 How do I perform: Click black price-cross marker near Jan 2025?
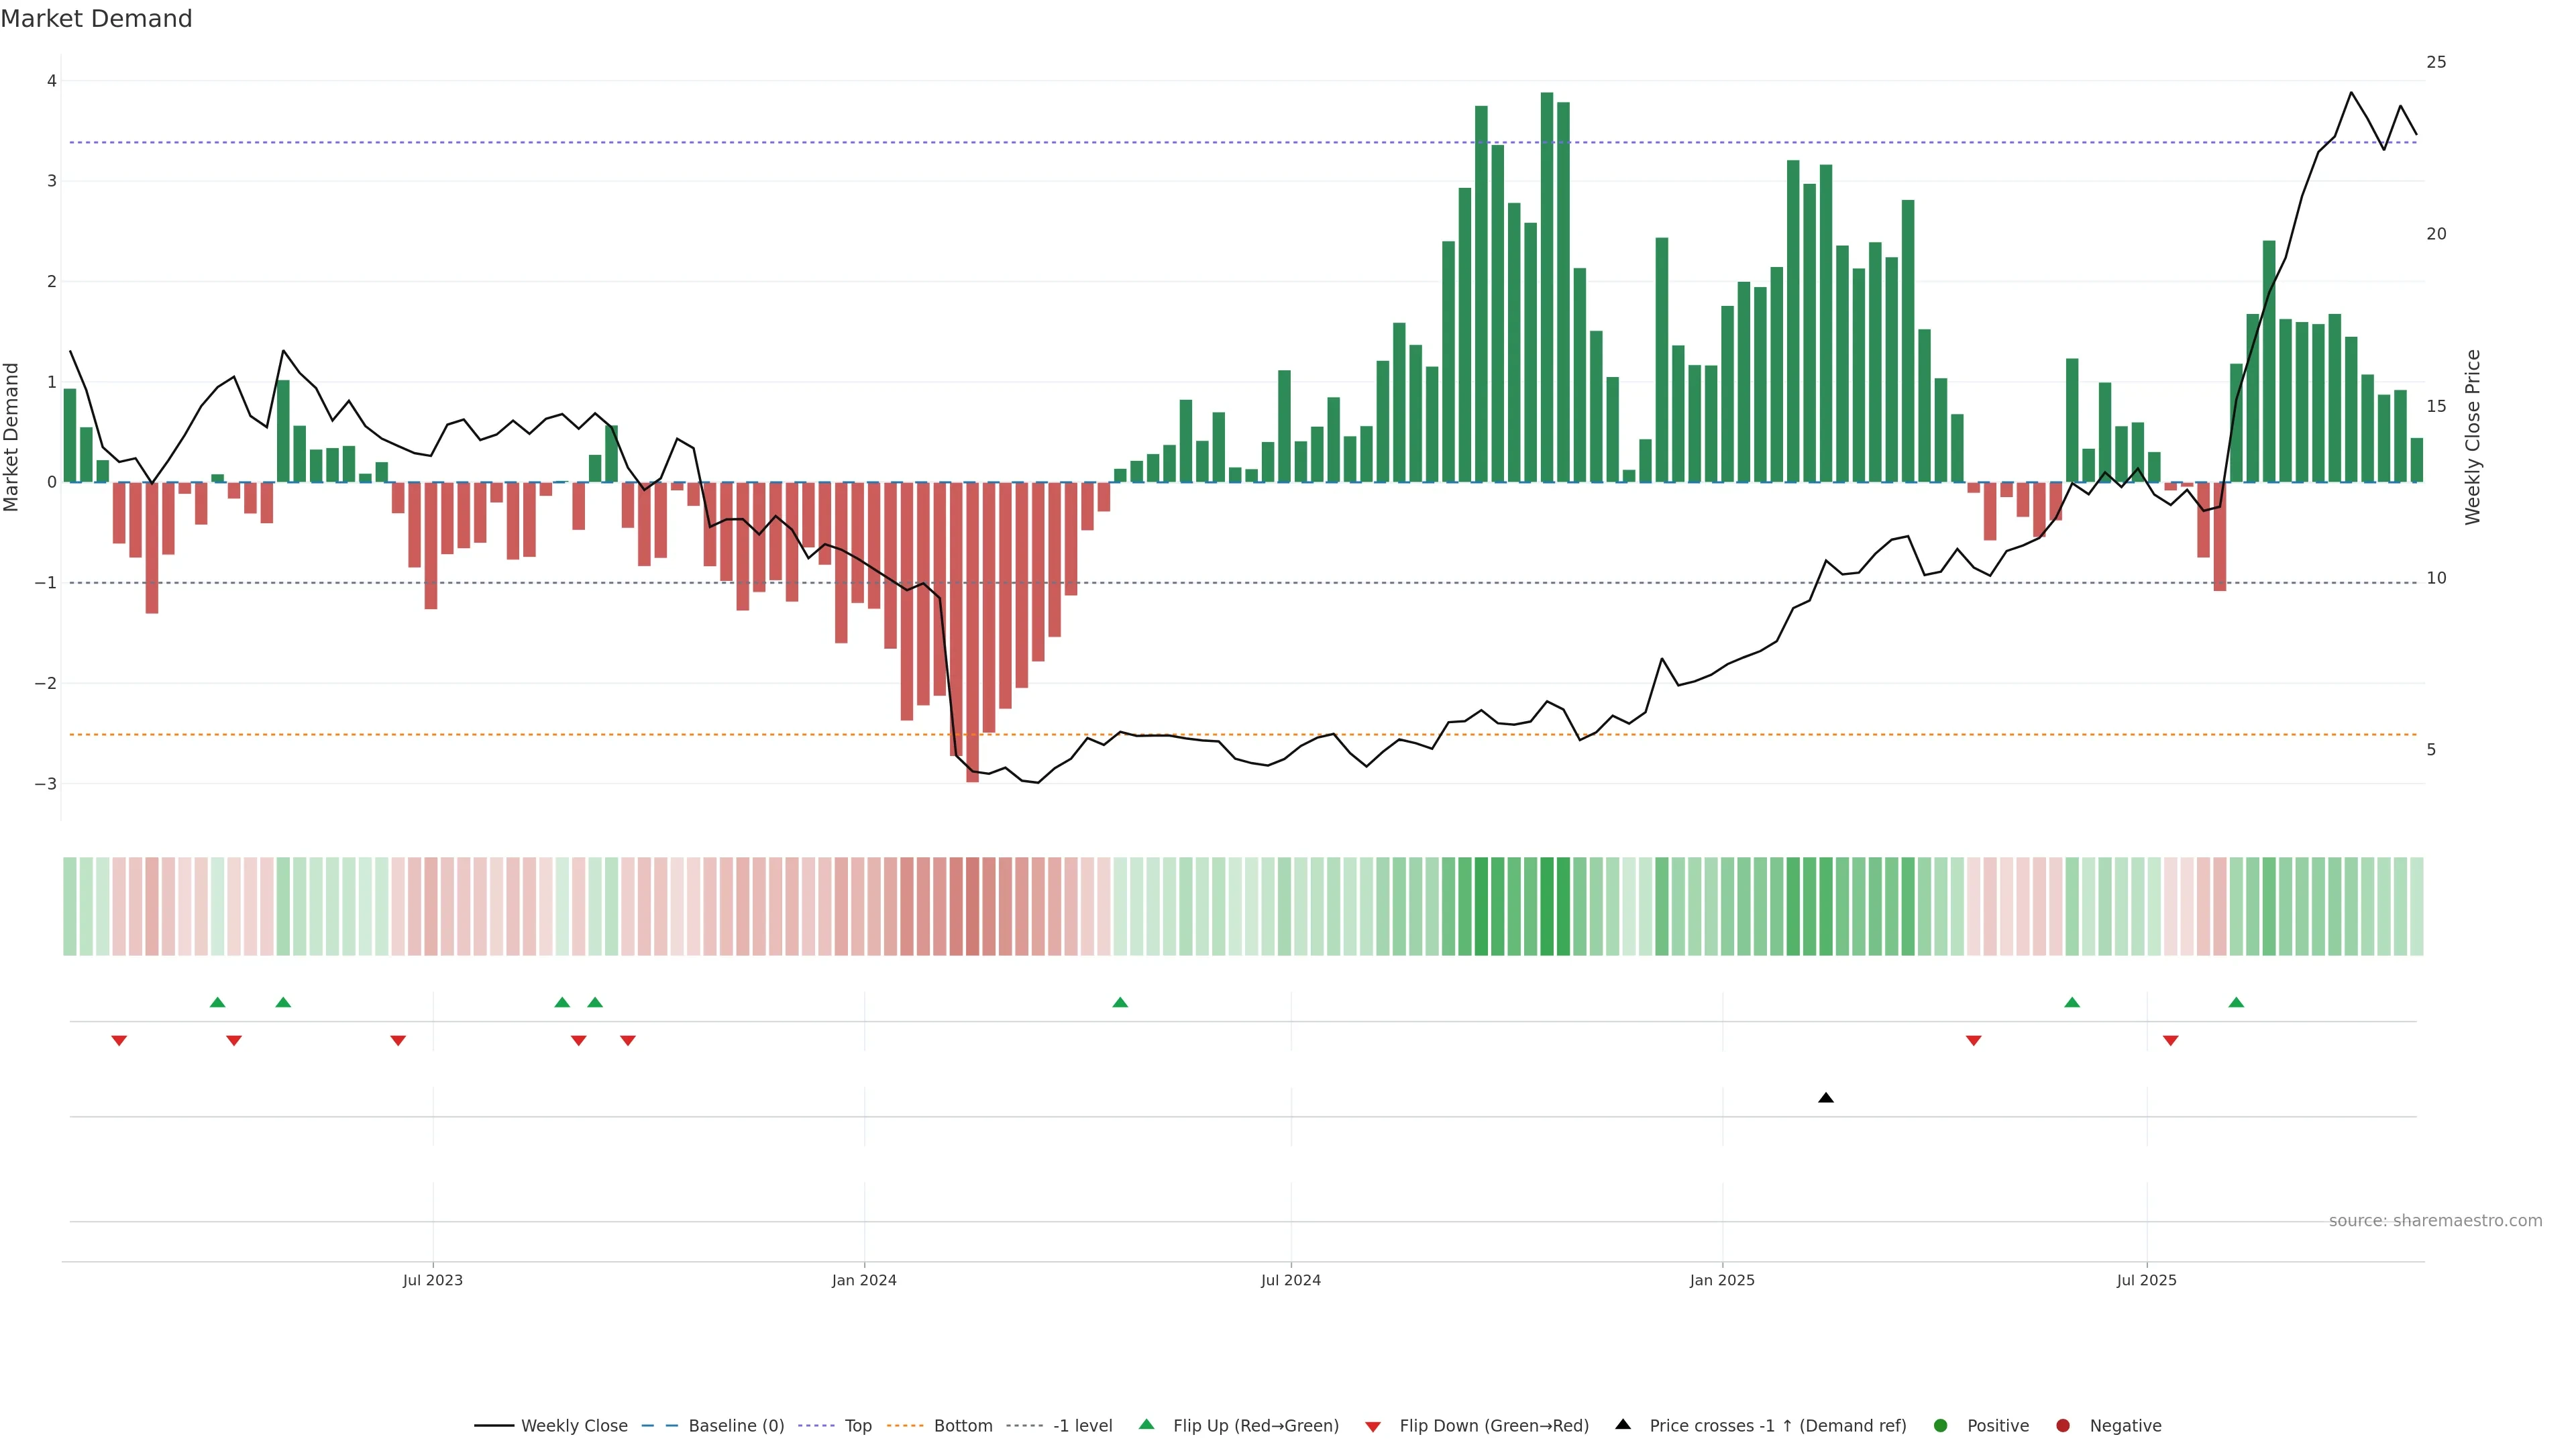[1826, 1098]
